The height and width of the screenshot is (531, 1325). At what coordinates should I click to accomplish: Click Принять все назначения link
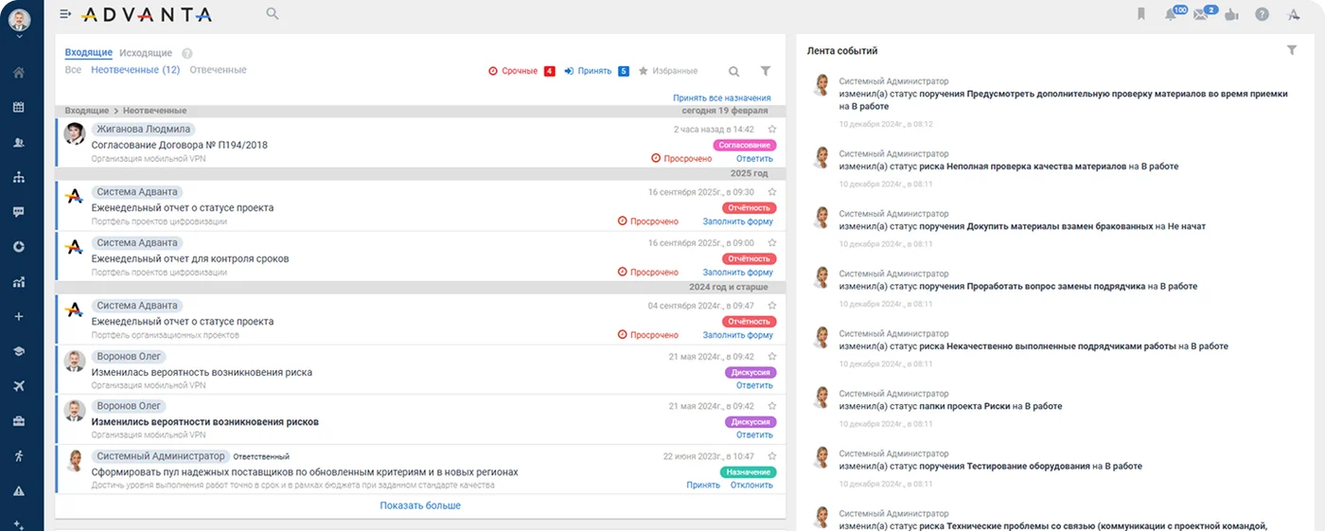(721, 98)
